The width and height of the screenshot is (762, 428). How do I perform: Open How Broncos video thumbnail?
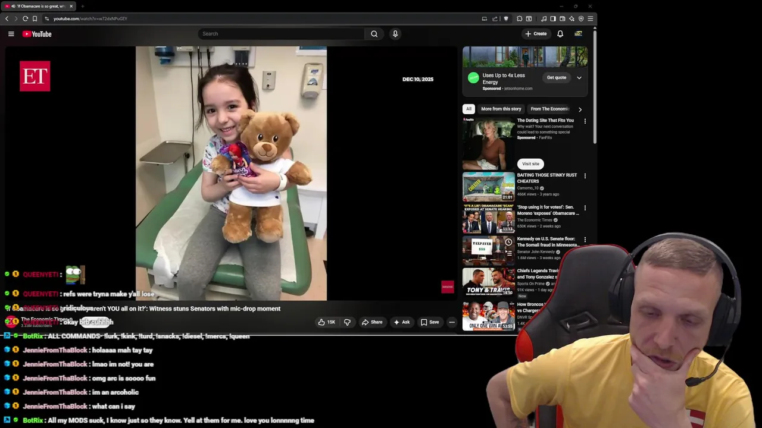click(489, 316)
